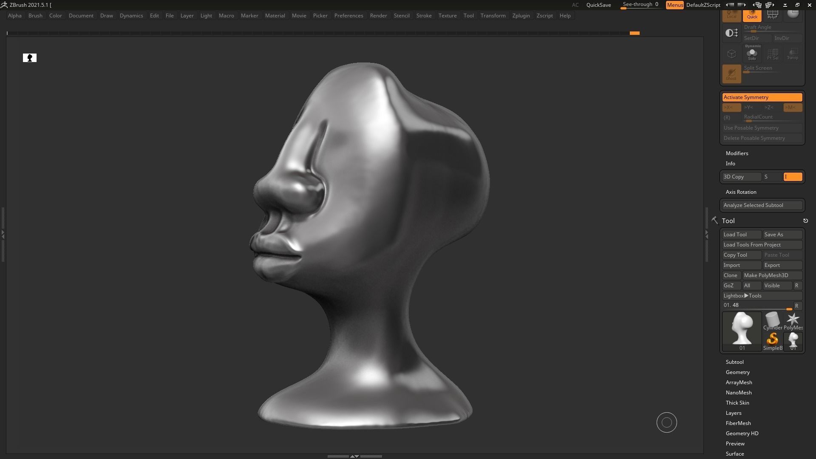Click the Xpose box icon
Viewport: 816px width, 459px height.
tap(731, 54)
